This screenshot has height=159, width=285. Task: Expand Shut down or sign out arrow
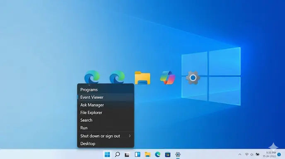click(130, 136)
